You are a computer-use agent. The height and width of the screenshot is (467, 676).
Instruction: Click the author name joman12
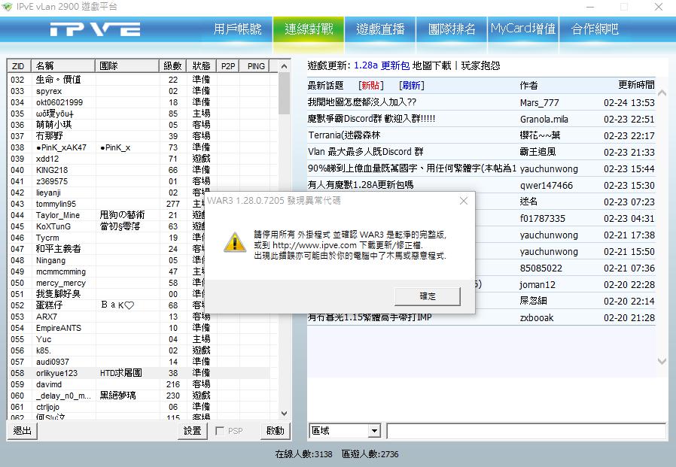[x=537, y=285]
